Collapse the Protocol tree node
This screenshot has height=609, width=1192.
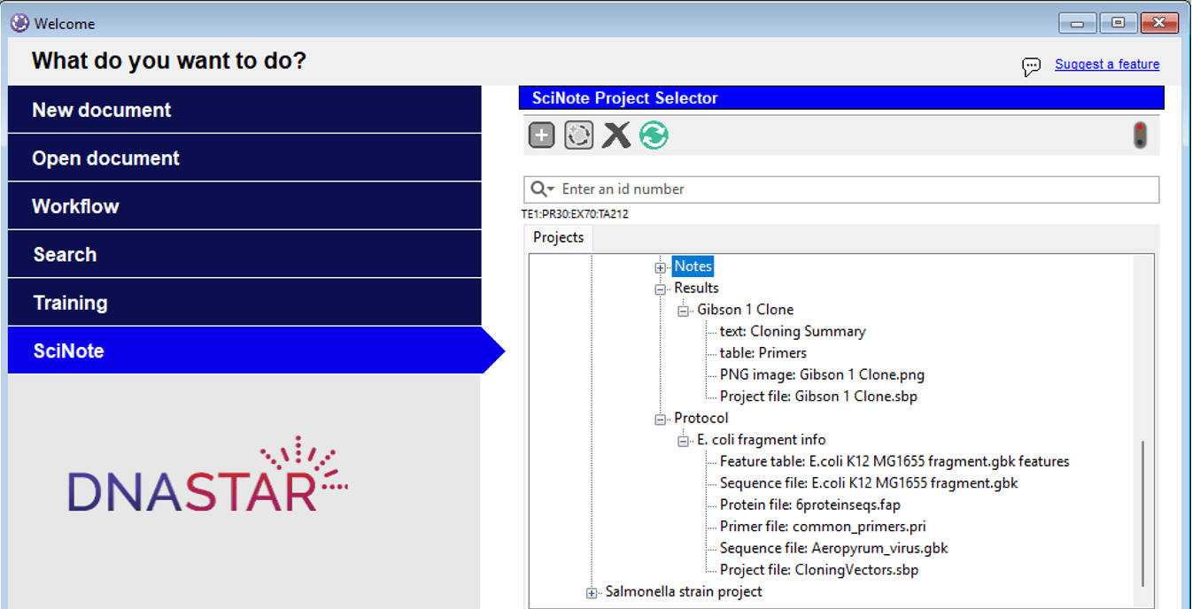tap(660, 419)
